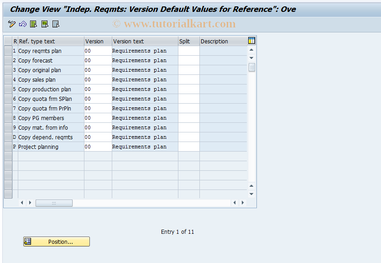Screen dimensions: 381x263
Task: Click the vertical scrollbar grip handle
Action: [252, 67]
